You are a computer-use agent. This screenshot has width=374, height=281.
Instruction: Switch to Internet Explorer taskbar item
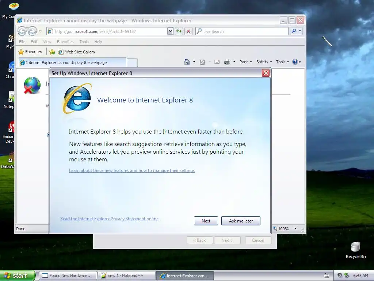[185, 276]
